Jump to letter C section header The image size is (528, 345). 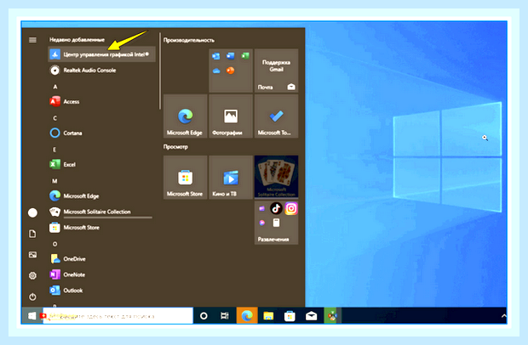55,118
